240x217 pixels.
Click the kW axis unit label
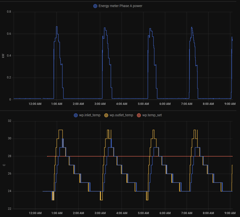(x=3, y=56)
